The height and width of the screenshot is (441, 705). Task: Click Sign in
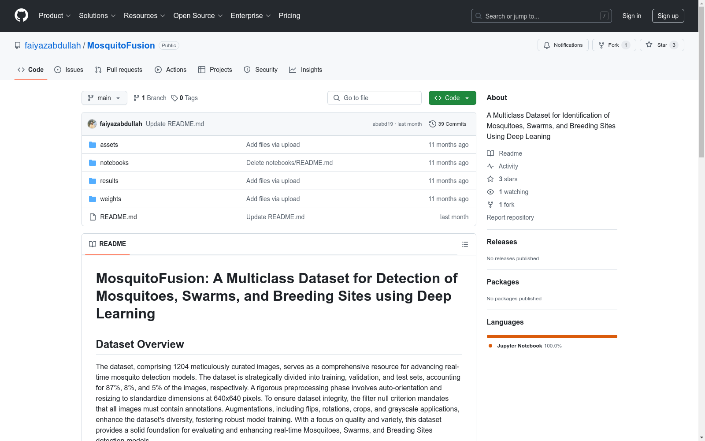(632, 16)
